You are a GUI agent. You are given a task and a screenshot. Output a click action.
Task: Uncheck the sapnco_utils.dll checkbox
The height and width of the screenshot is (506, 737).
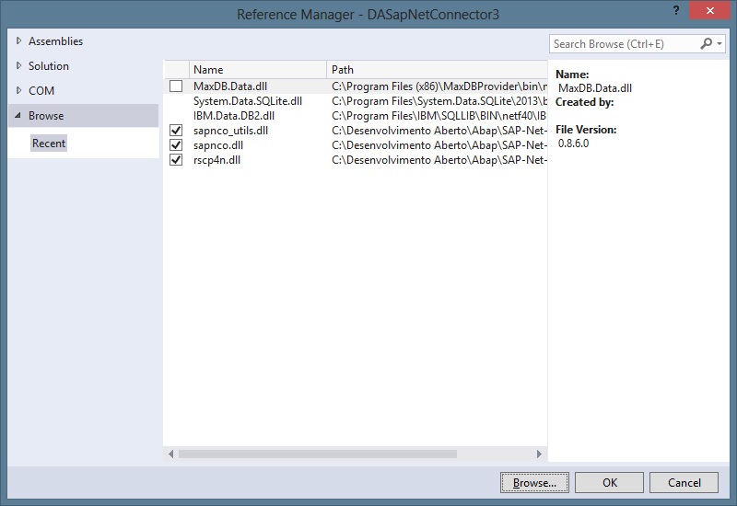tap(176, 131)
